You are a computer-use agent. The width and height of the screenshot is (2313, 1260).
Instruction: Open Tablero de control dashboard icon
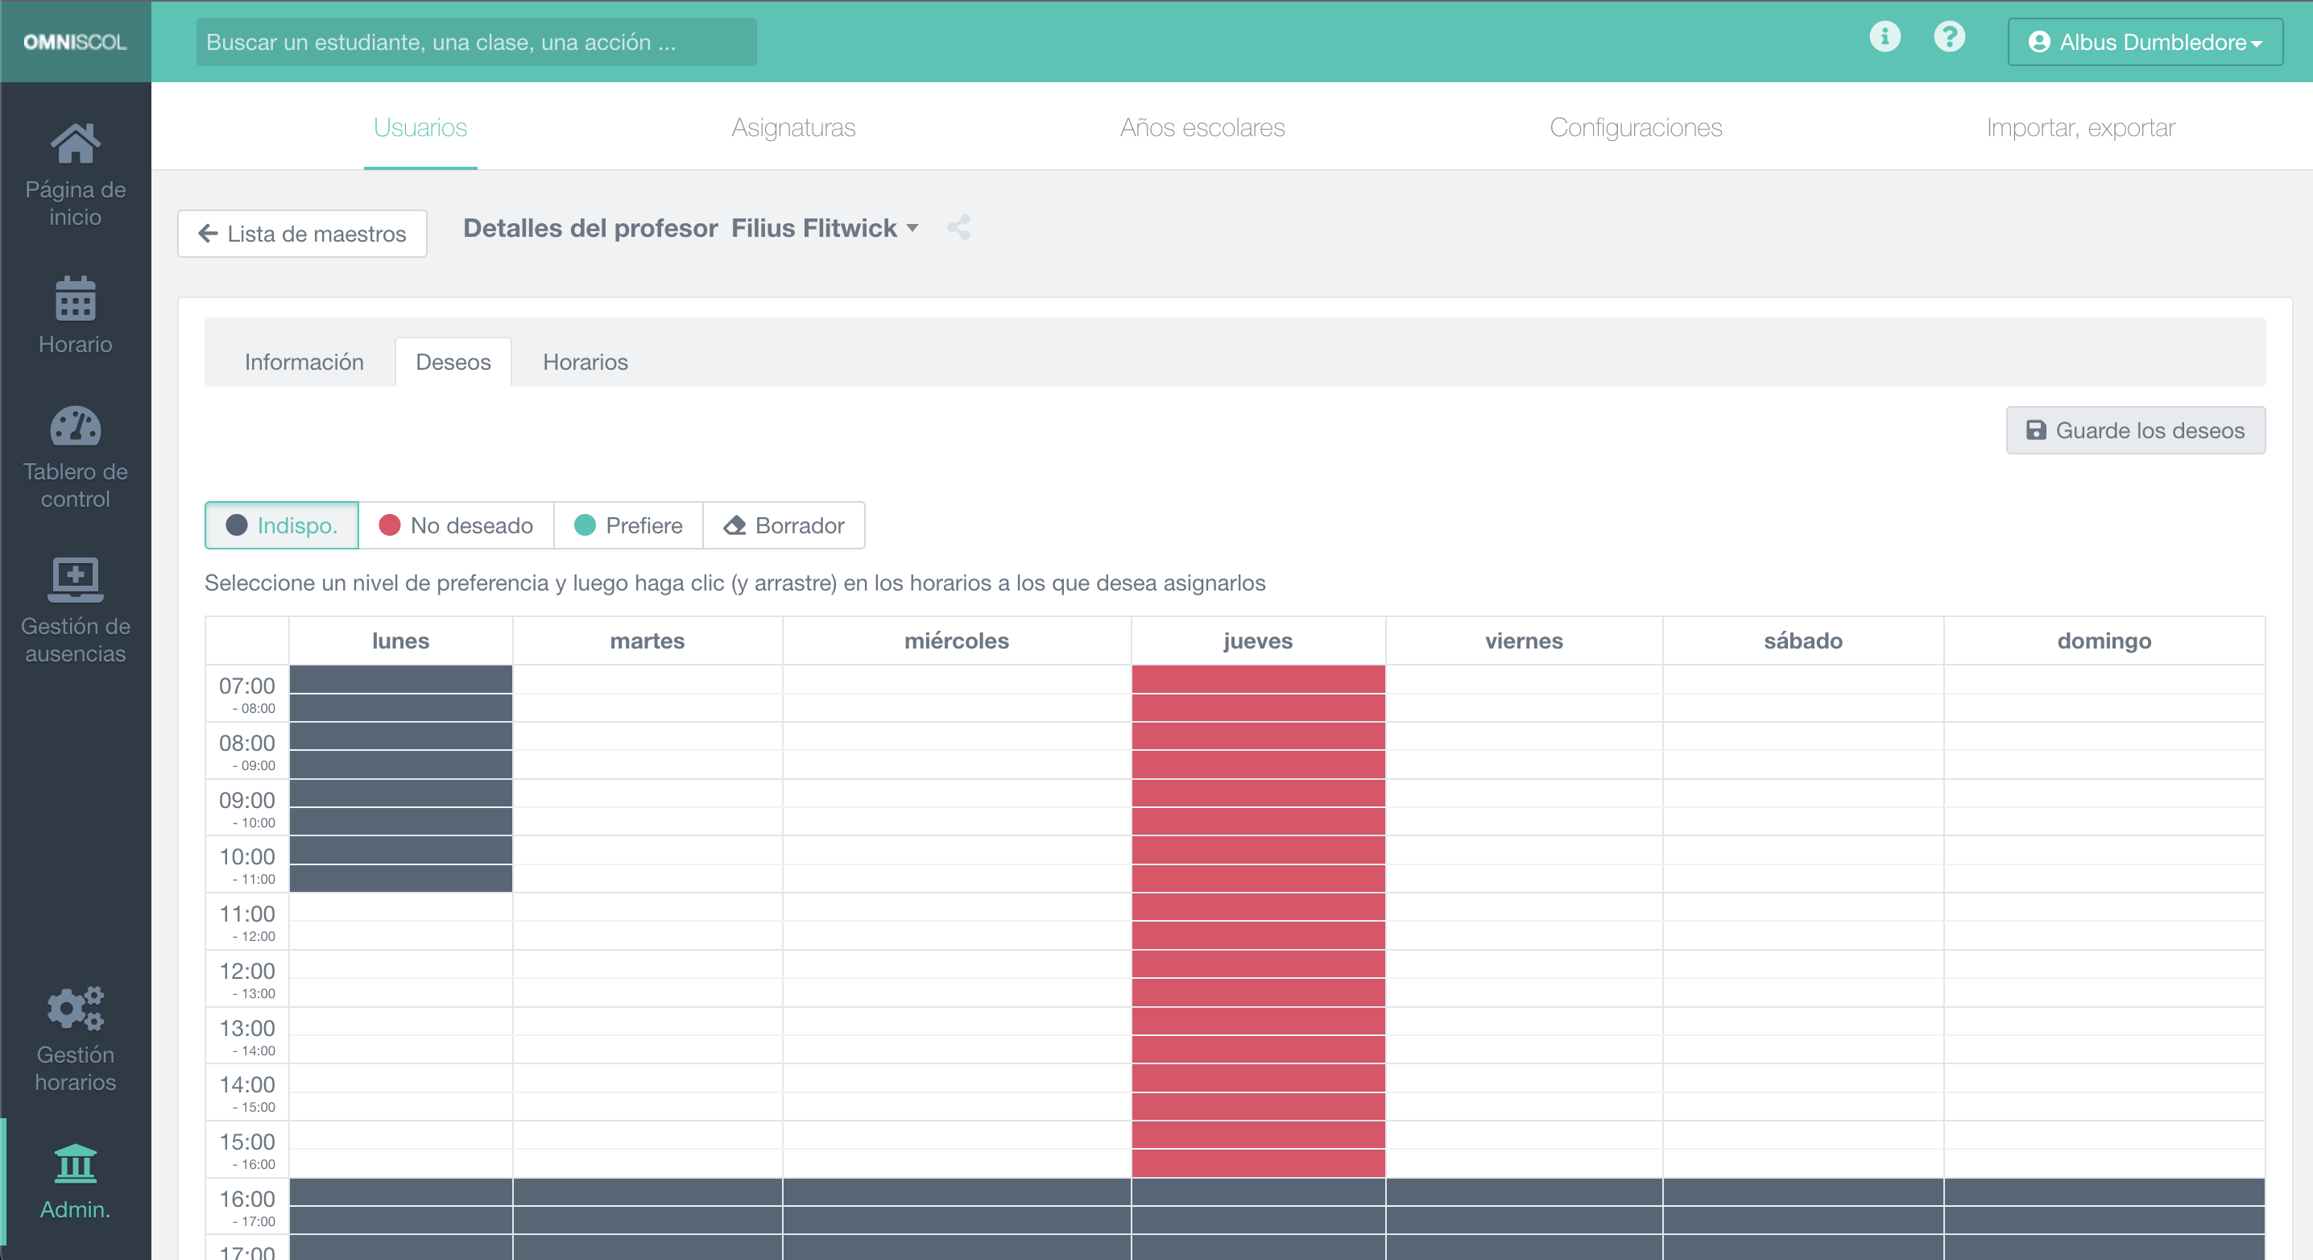click(76, 427)
